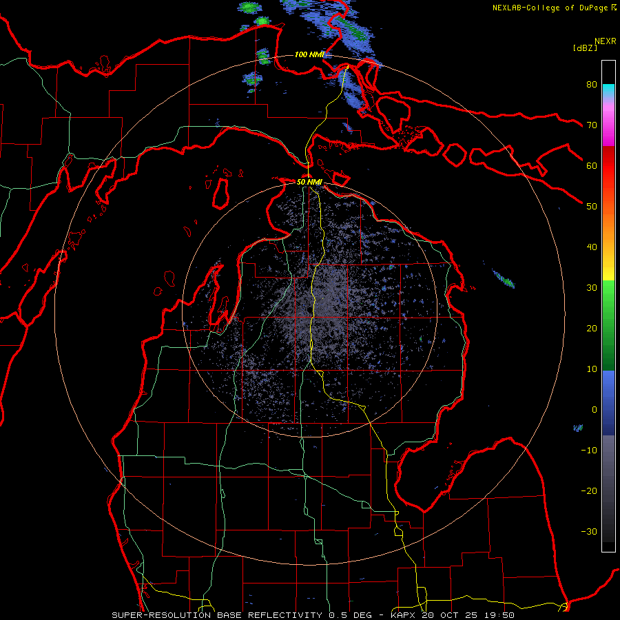
Task: Click the gray segment of the color bar
Action: pyautogui.click(x=608, y=488)
